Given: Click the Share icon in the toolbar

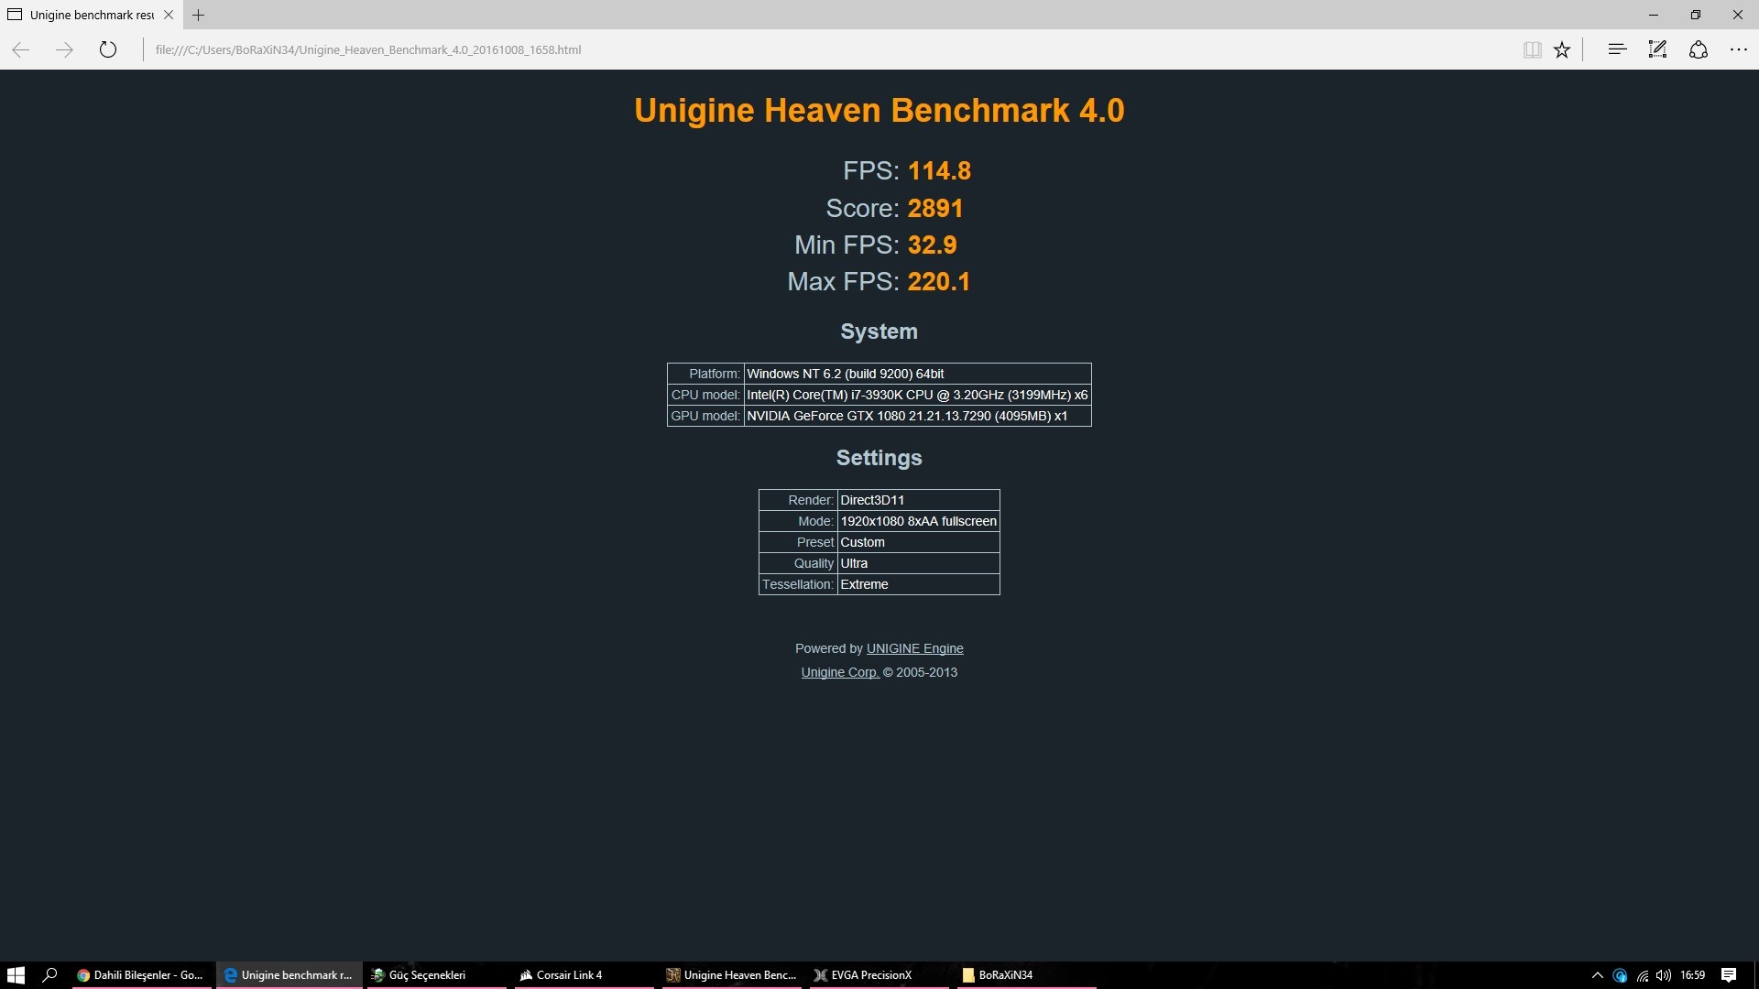Looking at the screenshot, I should click(x=1699, y=49).
